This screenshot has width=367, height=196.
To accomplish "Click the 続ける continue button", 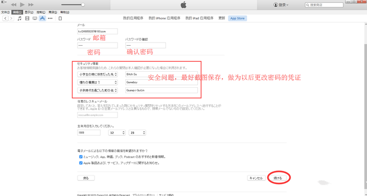I will (278, 178).
